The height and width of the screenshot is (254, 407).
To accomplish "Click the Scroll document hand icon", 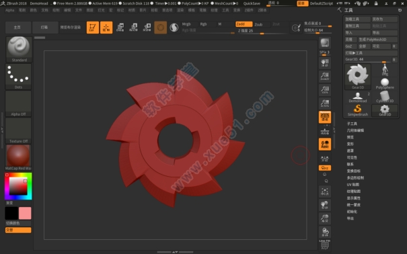I will click(x=325, y=63).
